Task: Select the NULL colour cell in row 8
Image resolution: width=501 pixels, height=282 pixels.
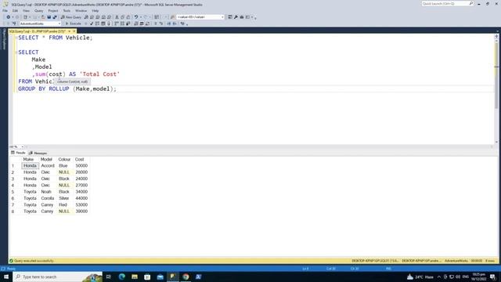Action: point(64,211)
